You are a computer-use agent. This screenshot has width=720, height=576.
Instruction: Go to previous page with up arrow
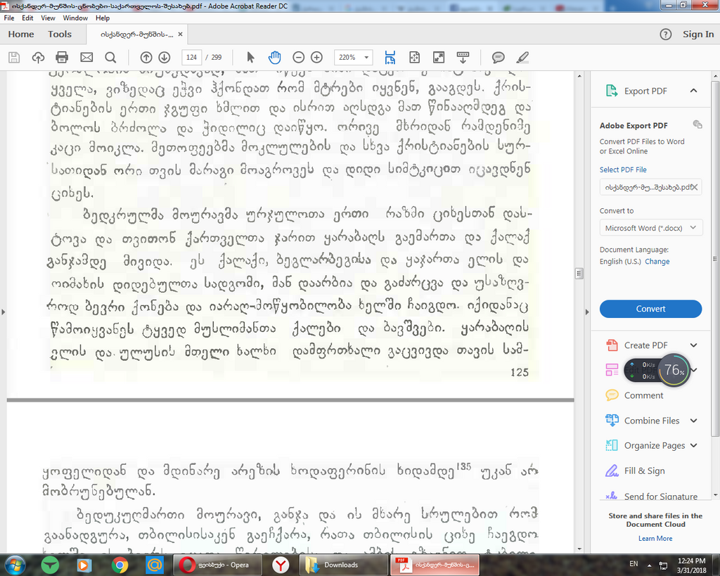click(x=146, y=57)
